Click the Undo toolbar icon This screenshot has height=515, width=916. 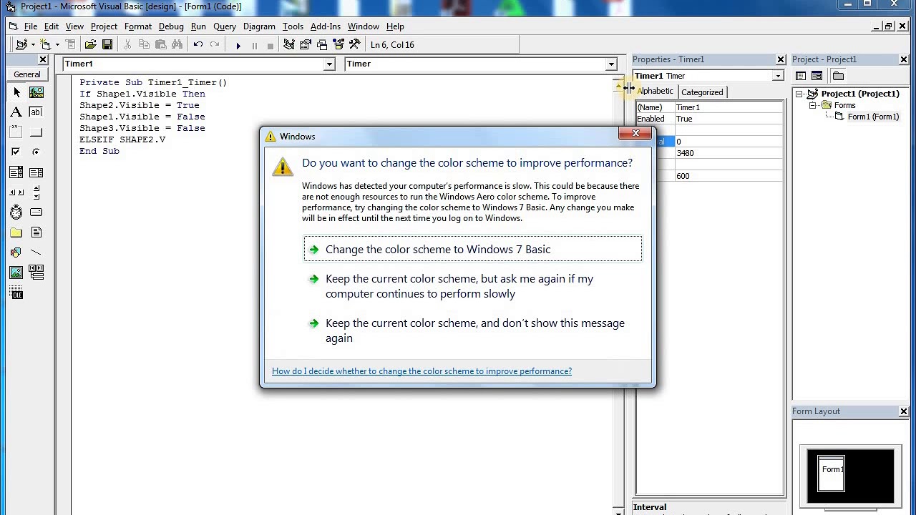click(198, 45)
